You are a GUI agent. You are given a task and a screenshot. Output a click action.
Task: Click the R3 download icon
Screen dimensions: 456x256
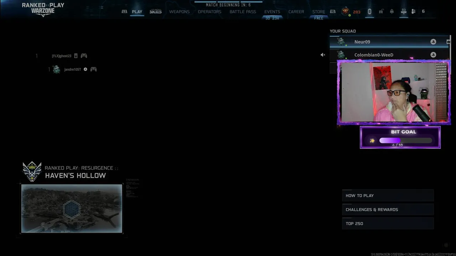[403, 11]
